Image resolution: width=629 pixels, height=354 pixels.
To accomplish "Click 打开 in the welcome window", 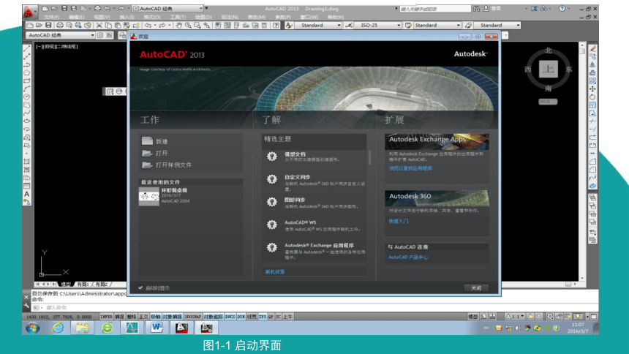I will [x=162, y=153].
